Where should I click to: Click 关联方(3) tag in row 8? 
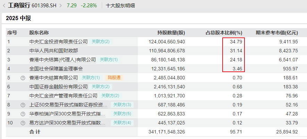click(122, 105)
